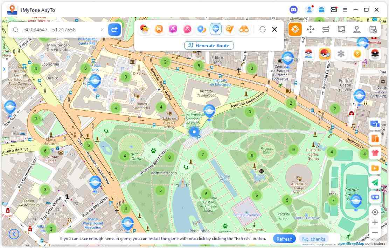Screen dimensions: 389x248
Task: Toggle the orange binoculars filter
Action: [244, 29]
